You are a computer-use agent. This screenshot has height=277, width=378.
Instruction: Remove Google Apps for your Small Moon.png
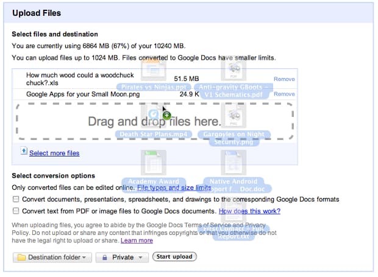click(284, 94)
